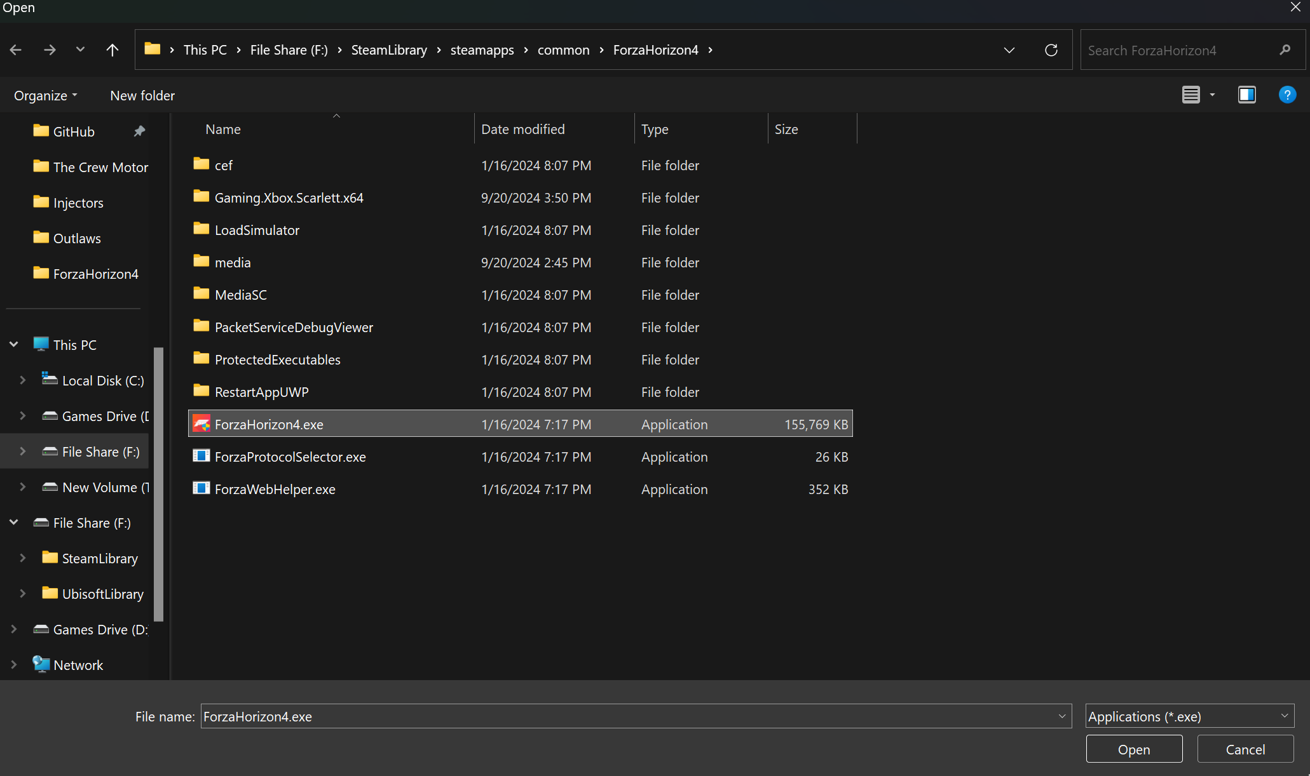Select ForzaHorizon4.exe application icon
1310x776 pixels.
click(x=201, y=424)
